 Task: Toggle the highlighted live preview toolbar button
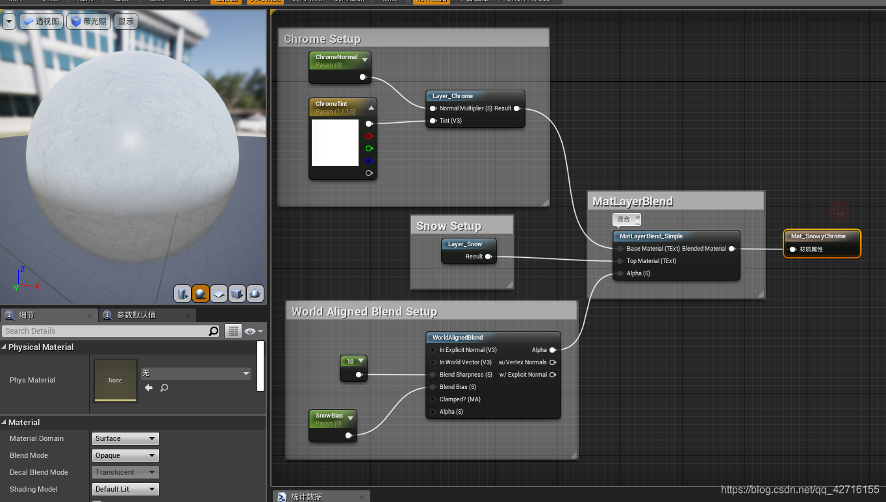pyautogui.click(x=264, y=1)
